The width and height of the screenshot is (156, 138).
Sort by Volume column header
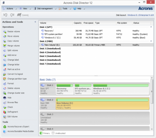56,23
